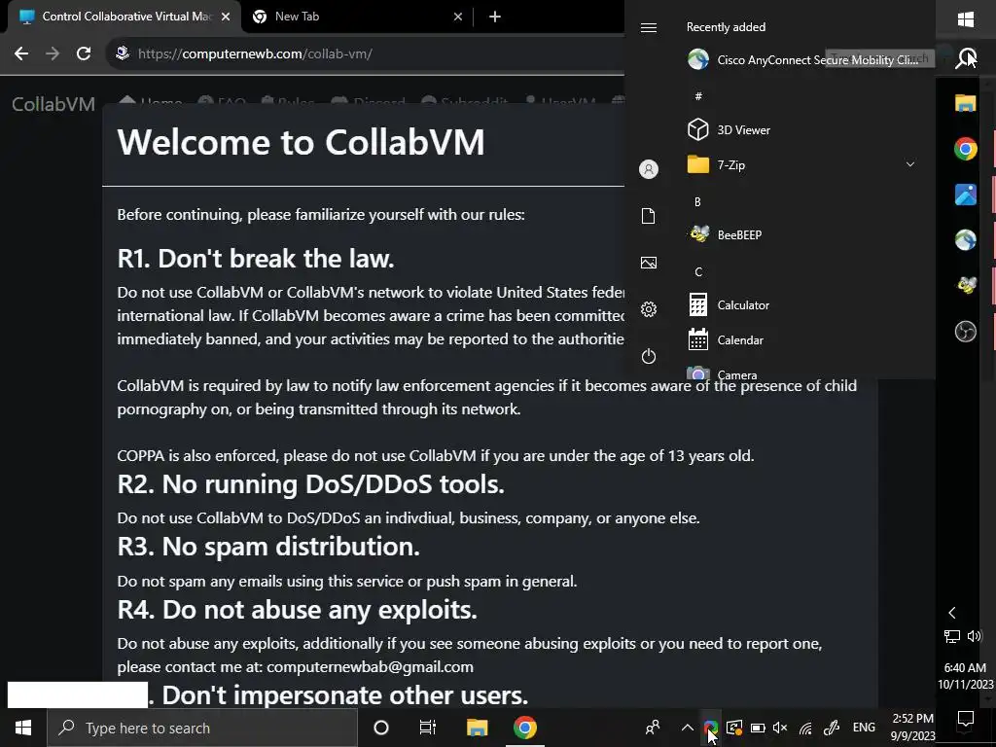
Task: Close the New Tab browser tab
Action: 458,18
